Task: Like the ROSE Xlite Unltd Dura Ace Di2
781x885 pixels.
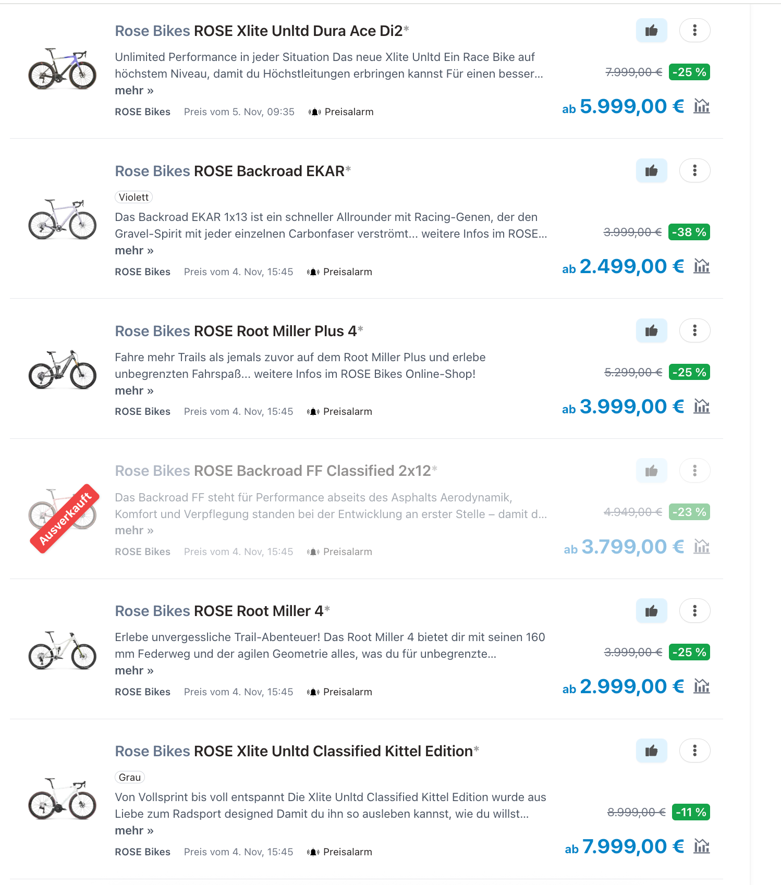Action: pyautogui.click(x=651, y=31)
